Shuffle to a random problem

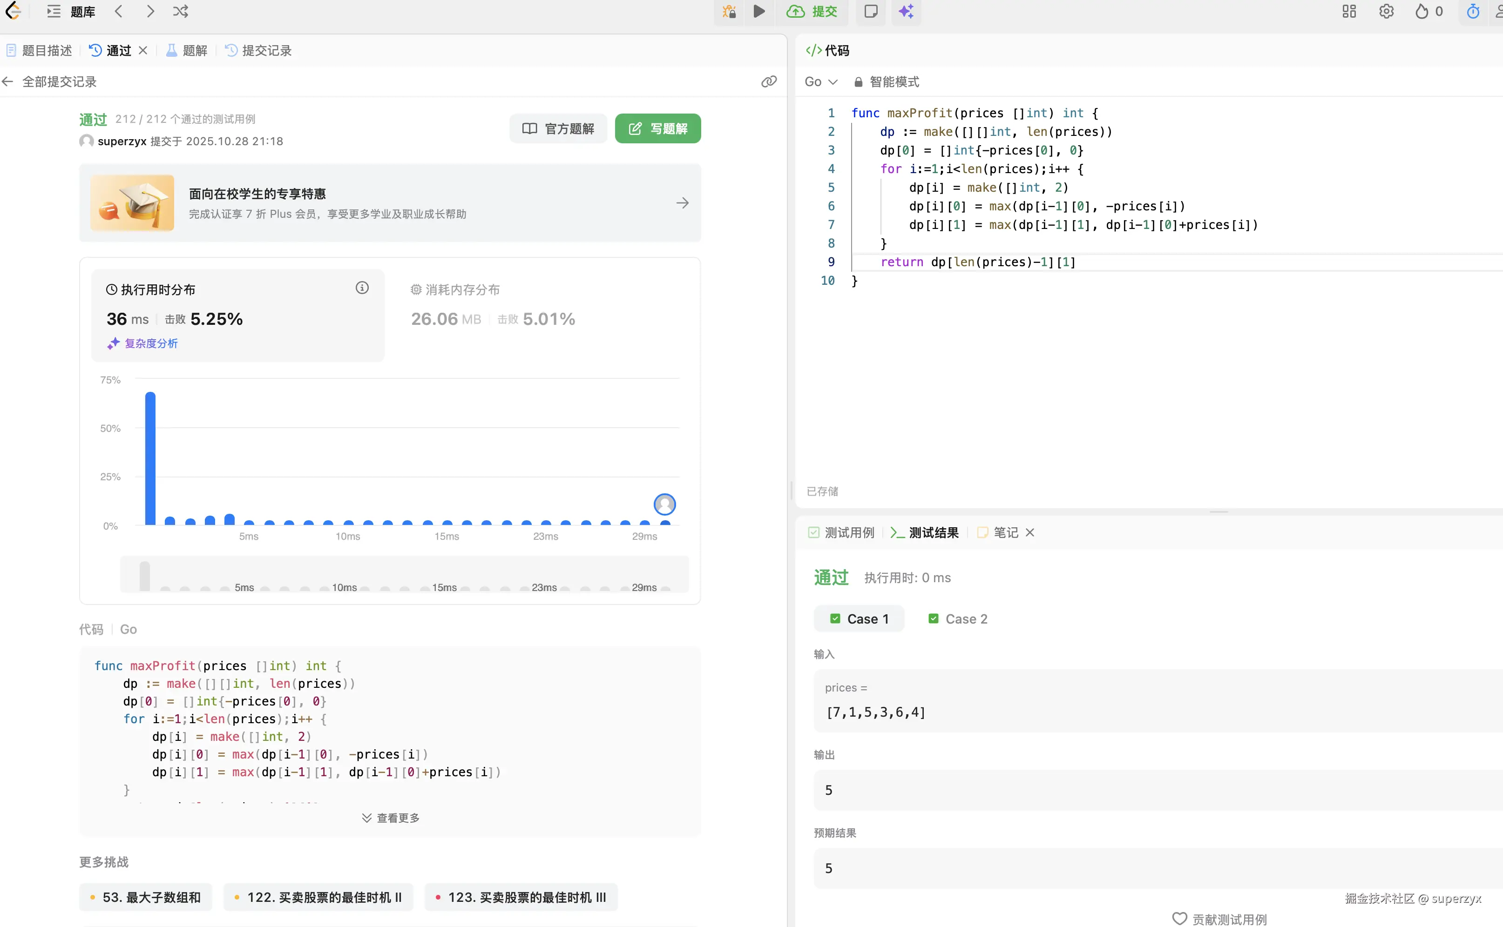point(180,12)
